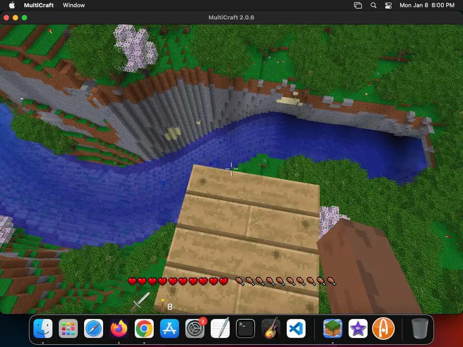
Task: Switch to Google Chrome in the Dock
Action: tap(144, 328)
